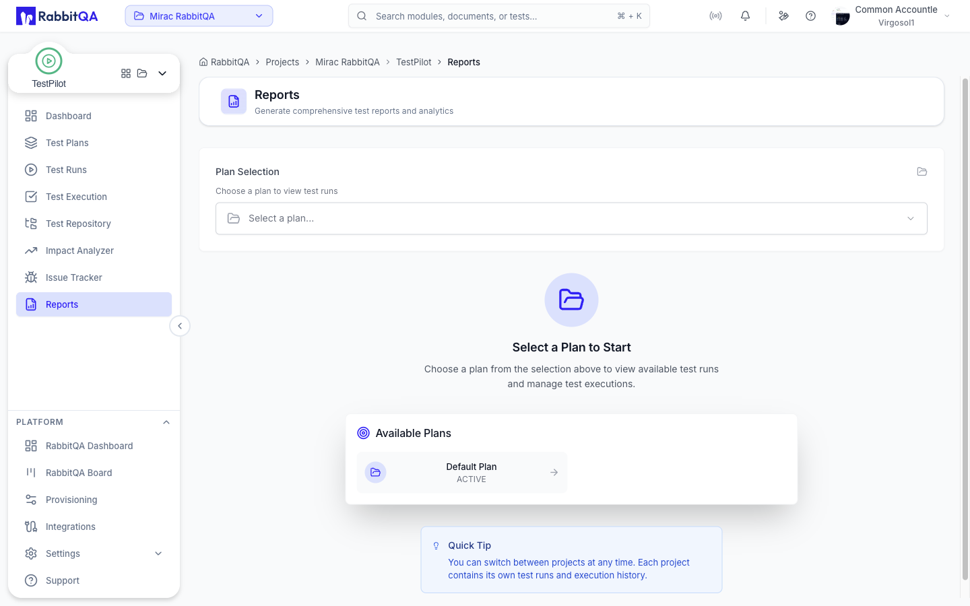The height and width of the screenshot is (606, 970).
Task: Click the folder icon in Plan Selection header
Action: point(922,172)
